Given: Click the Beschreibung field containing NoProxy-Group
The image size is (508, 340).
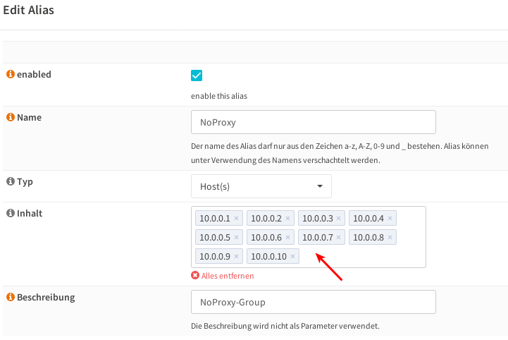Looking at the screenshot, I should tap(314, 302).
